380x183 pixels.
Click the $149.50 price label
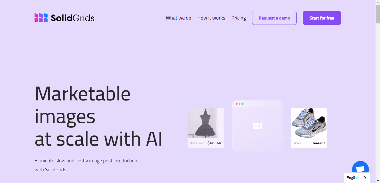click(x=214, y=143)
